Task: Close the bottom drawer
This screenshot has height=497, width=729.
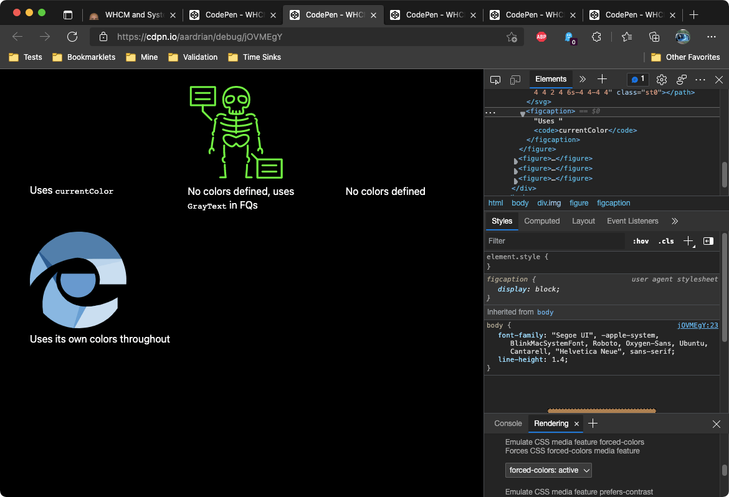Action: pos(717,424)
